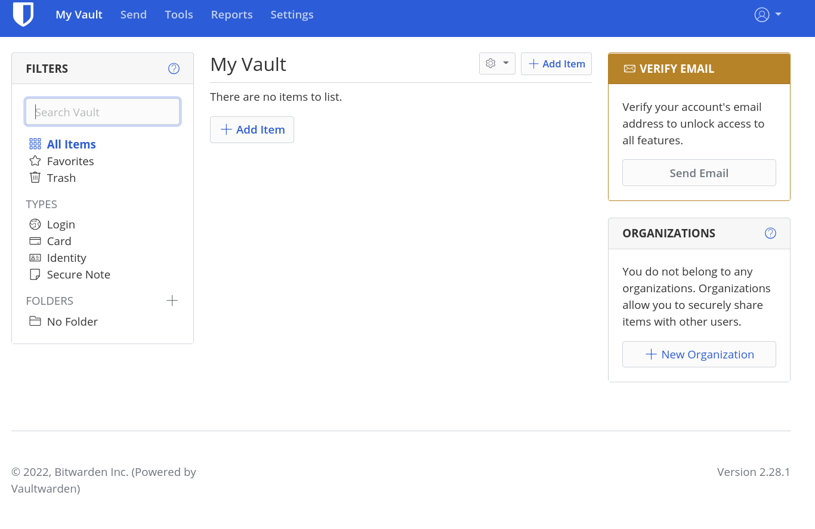Open the vault options dropdown caret

click(x=506, y=63)
